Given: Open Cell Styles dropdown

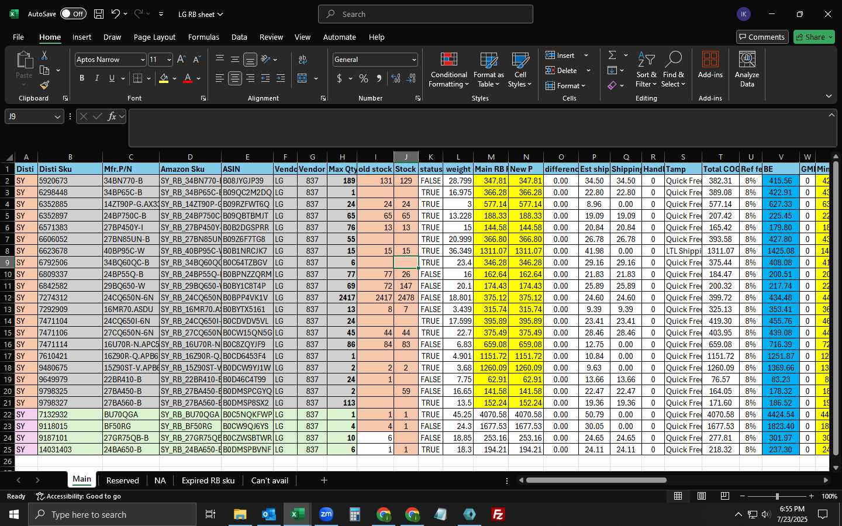Looking at the screenshot, I should point(520,70).
